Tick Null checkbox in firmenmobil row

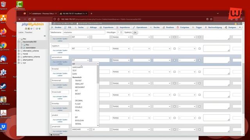pyautogui.click(x=175, y=95)
